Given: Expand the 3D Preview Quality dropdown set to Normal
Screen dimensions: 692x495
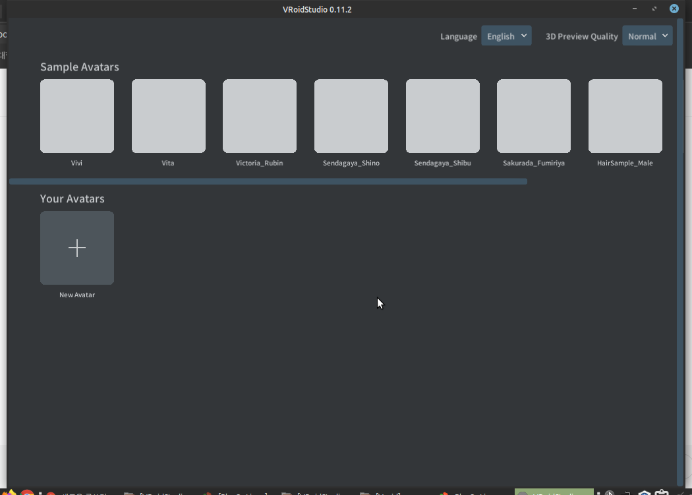Looking at the screenshot, I should pos(647,36).
